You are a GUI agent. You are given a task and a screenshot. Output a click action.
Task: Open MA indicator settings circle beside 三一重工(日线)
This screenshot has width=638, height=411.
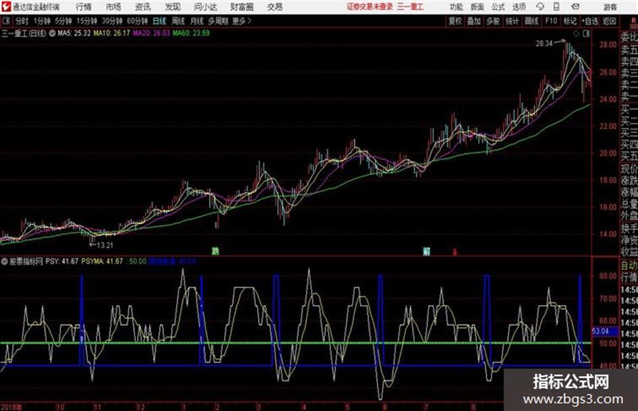point(52,33)
